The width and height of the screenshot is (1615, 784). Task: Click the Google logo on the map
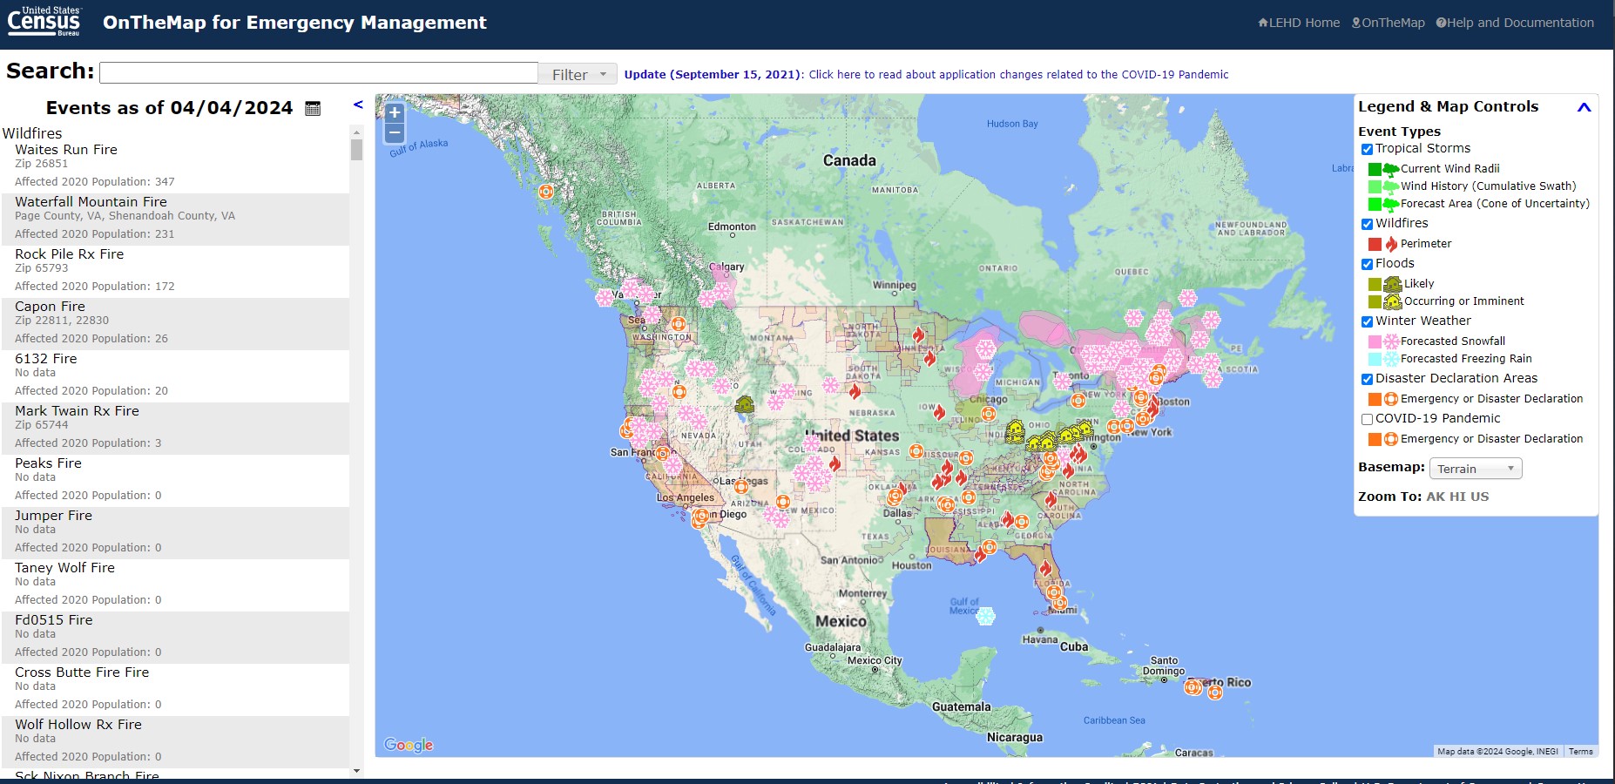point(409,745)
